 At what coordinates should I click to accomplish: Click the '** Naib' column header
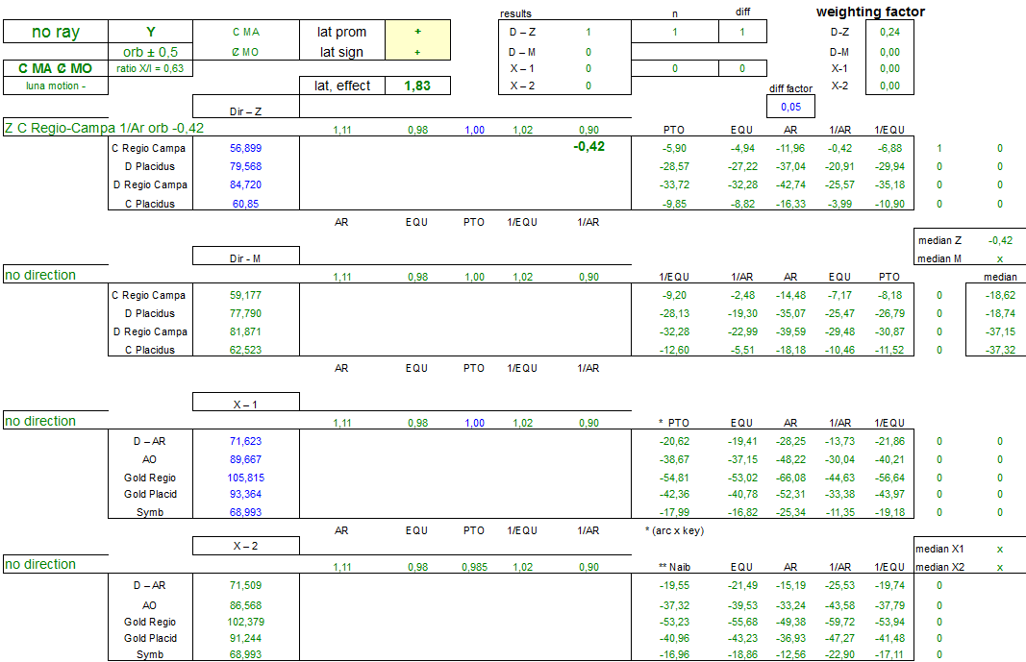coord(674,567)
